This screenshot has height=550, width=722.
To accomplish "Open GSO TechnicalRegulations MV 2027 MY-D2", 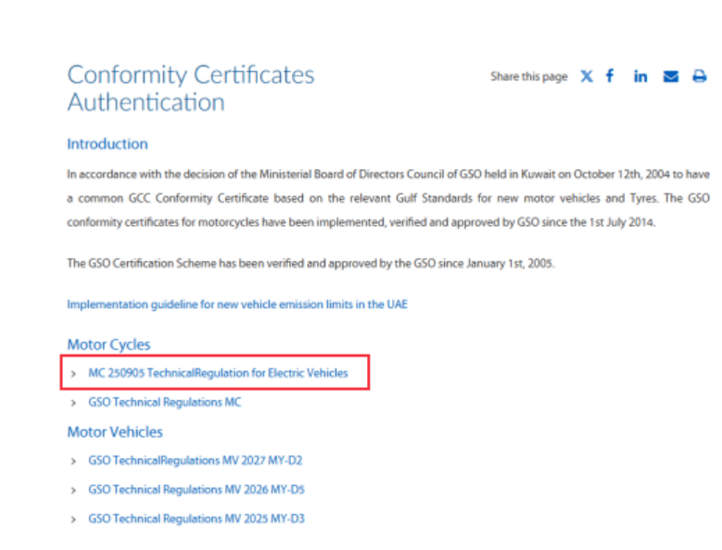I will tap(196, 460).
